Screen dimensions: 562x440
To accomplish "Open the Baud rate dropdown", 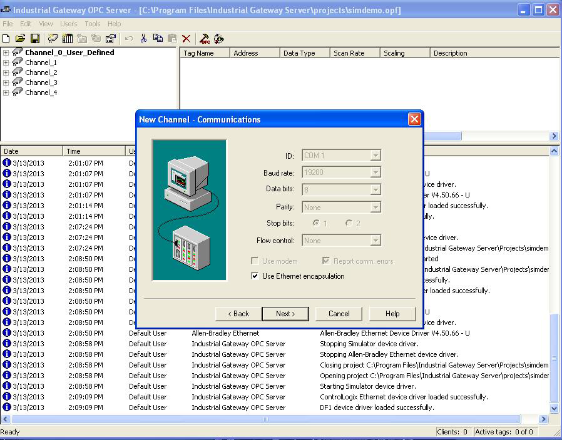I will (x=376, y=172).
